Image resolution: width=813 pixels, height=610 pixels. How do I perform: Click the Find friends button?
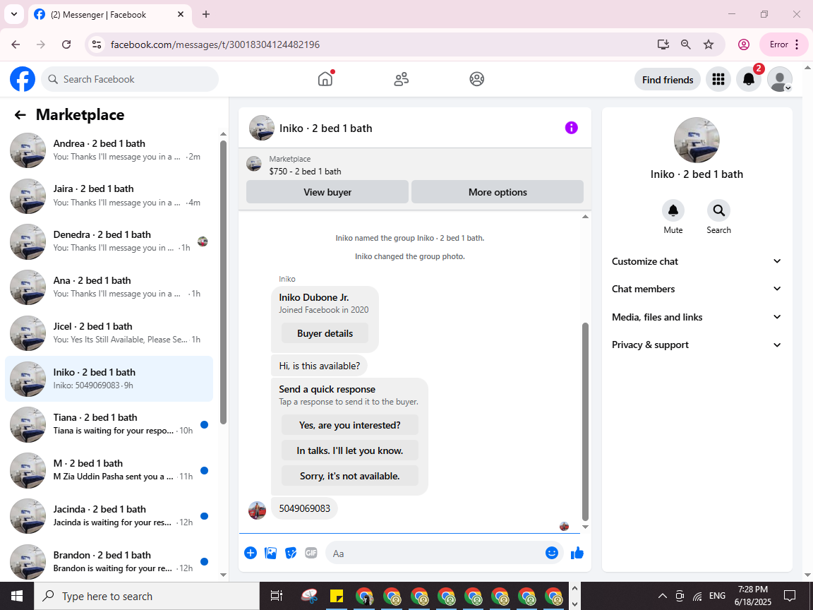tap(668, 80)
